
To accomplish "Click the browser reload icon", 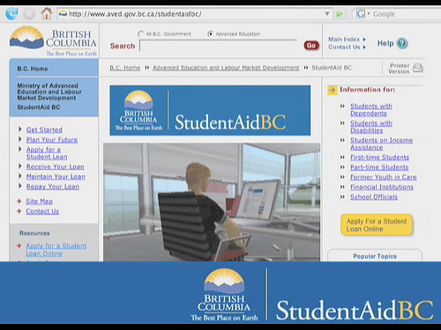I will click(11, 13).
